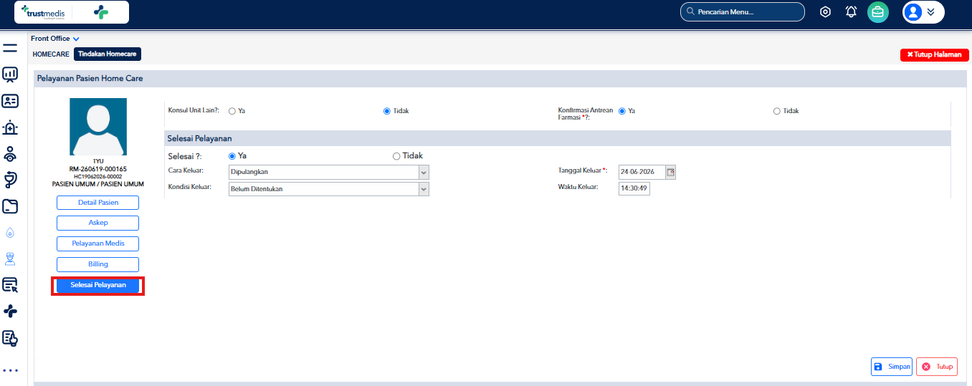Select Tidak for Selesai
This screenshot has height=386, width=972.
(396, 156)
